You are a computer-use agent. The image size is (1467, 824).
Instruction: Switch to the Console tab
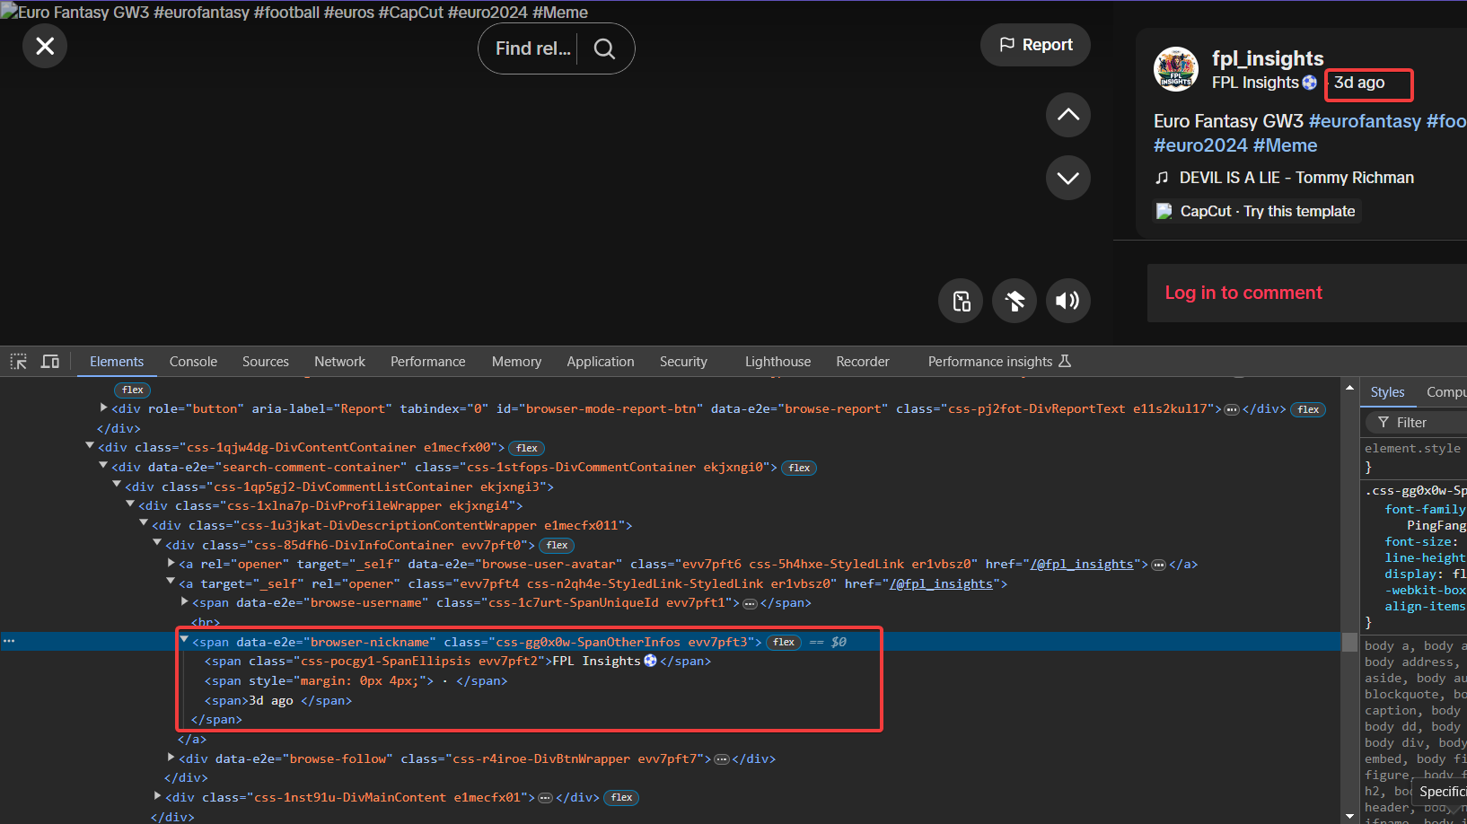coord(192,361)
